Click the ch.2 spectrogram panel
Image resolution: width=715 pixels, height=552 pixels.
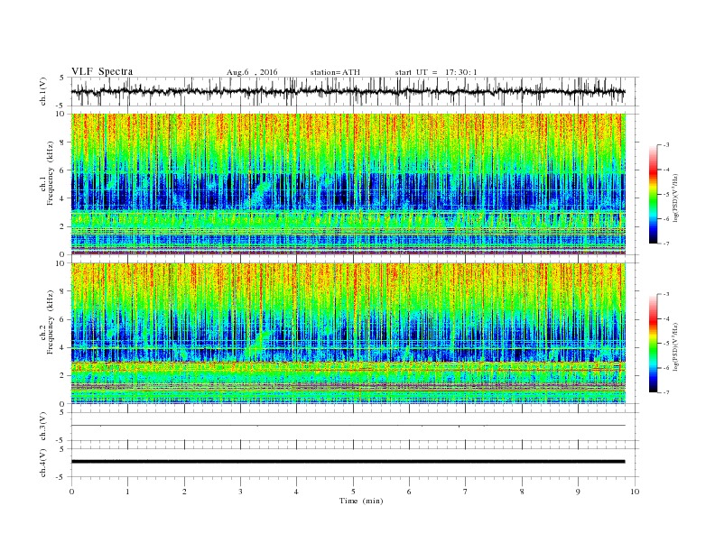tap(348, 333)
